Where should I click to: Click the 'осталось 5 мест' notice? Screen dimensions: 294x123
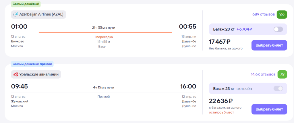[x=221, y=112]
